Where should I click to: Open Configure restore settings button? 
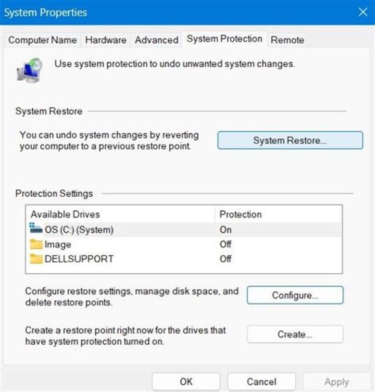[295, 295]
